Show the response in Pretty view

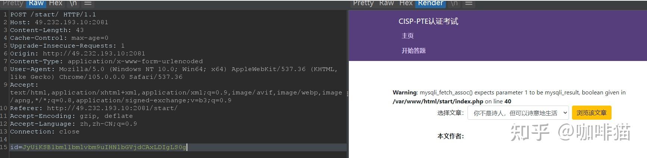363,3
